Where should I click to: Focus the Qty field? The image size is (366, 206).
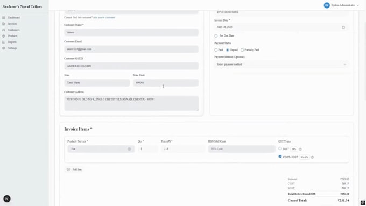[x=148, y=149]
